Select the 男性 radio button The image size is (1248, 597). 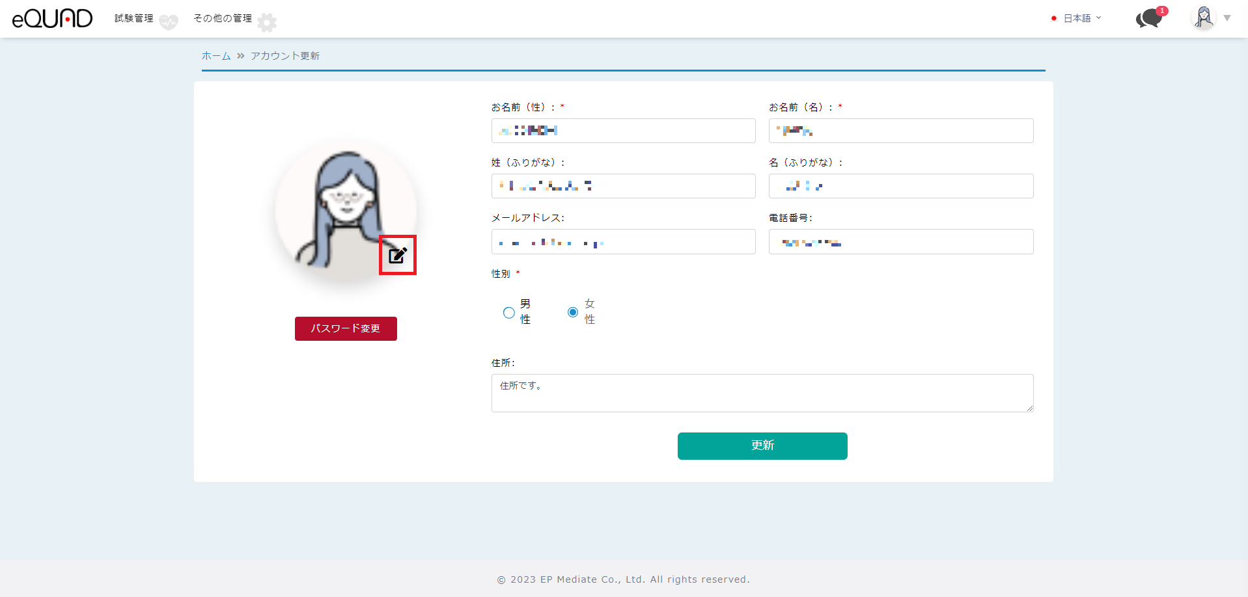point(509,313)
